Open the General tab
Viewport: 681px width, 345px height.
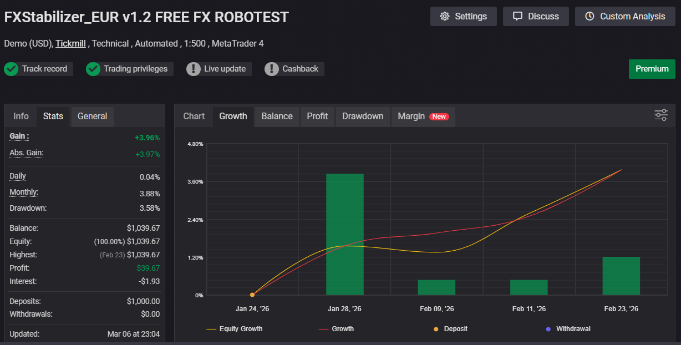(92, 116)
